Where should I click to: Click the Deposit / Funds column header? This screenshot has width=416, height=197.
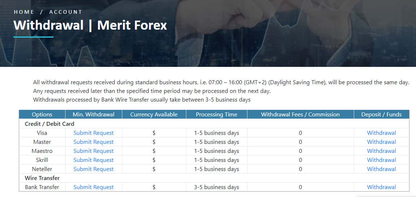tap(381, 115)
